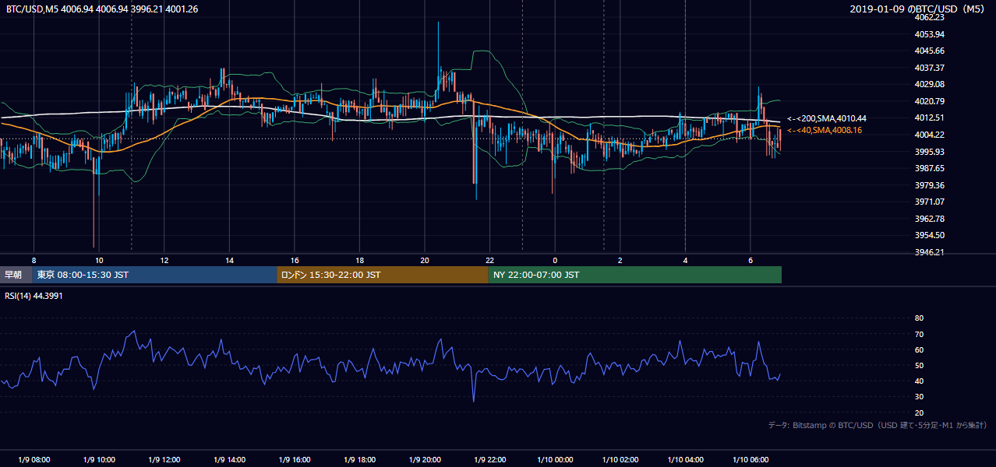The image size is (996, 467).
Task: Click price axis value 3971.07
Action: point(930,202)
